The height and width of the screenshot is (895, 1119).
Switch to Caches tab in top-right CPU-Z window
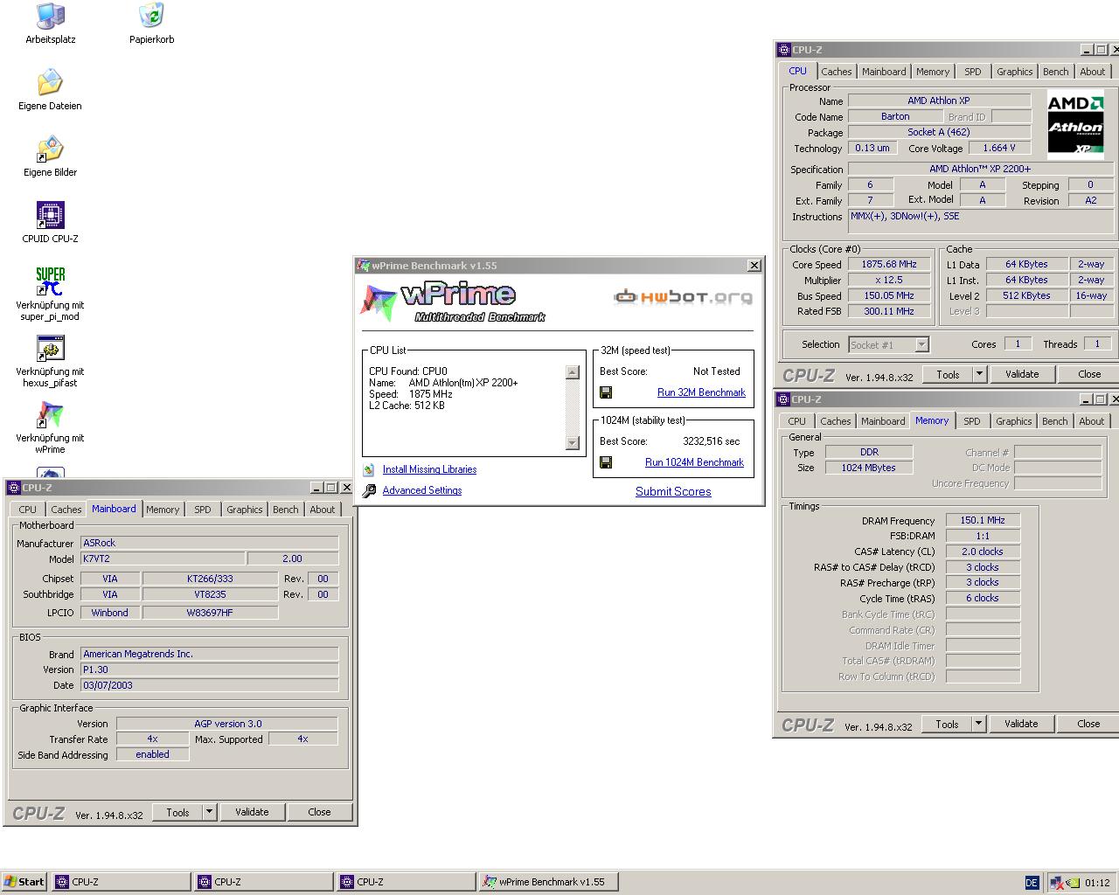(836, 72)
